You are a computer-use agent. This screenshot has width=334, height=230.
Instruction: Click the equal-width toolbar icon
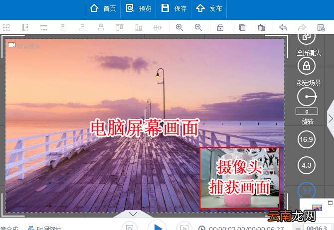pos(44,27)
